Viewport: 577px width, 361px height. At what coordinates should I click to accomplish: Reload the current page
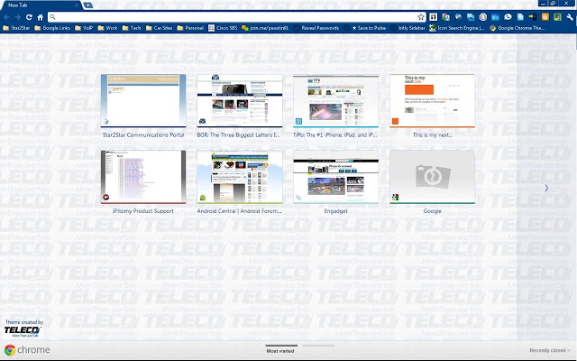click(29, 17)
